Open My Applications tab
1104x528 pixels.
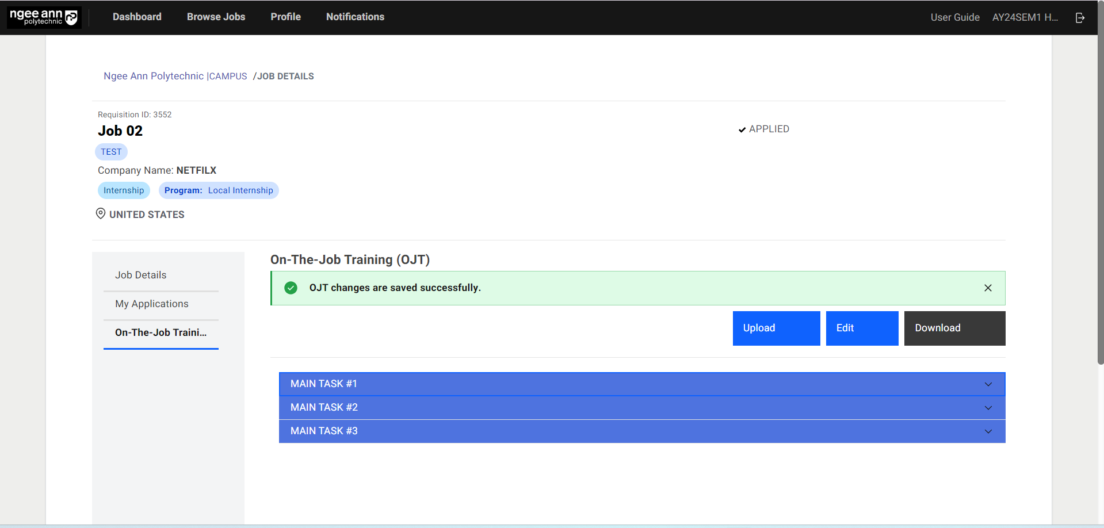(151, 304)
